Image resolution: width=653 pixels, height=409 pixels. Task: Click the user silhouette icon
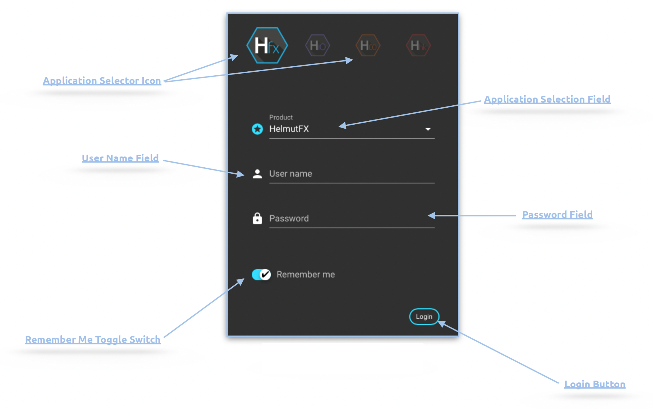[x=257, y=174]
